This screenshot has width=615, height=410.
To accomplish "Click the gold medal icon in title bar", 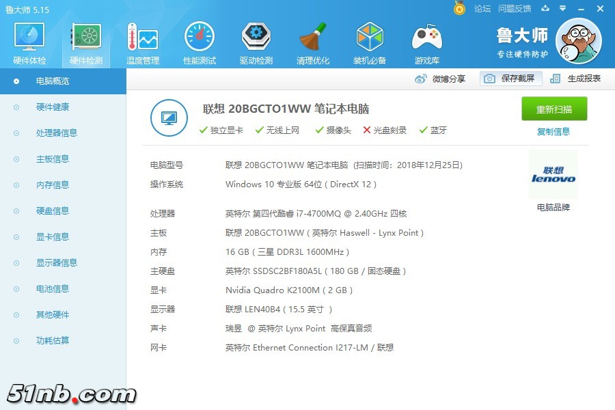I will click(459, 9).
